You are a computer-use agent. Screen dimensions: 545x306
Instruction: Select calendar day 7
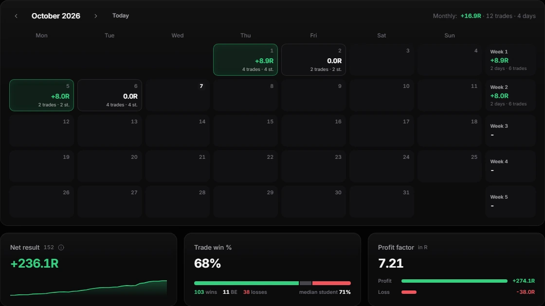[x=178, y=95]
